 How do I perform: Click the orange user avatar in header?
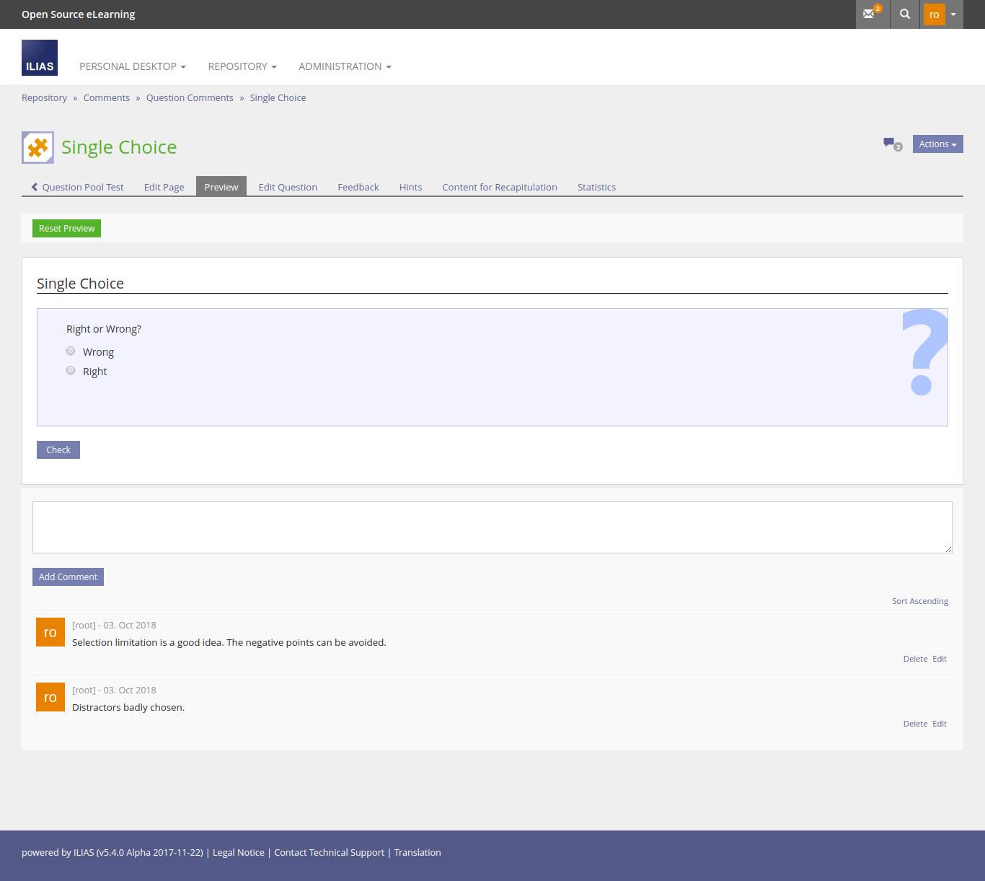(x=934, y=14)
